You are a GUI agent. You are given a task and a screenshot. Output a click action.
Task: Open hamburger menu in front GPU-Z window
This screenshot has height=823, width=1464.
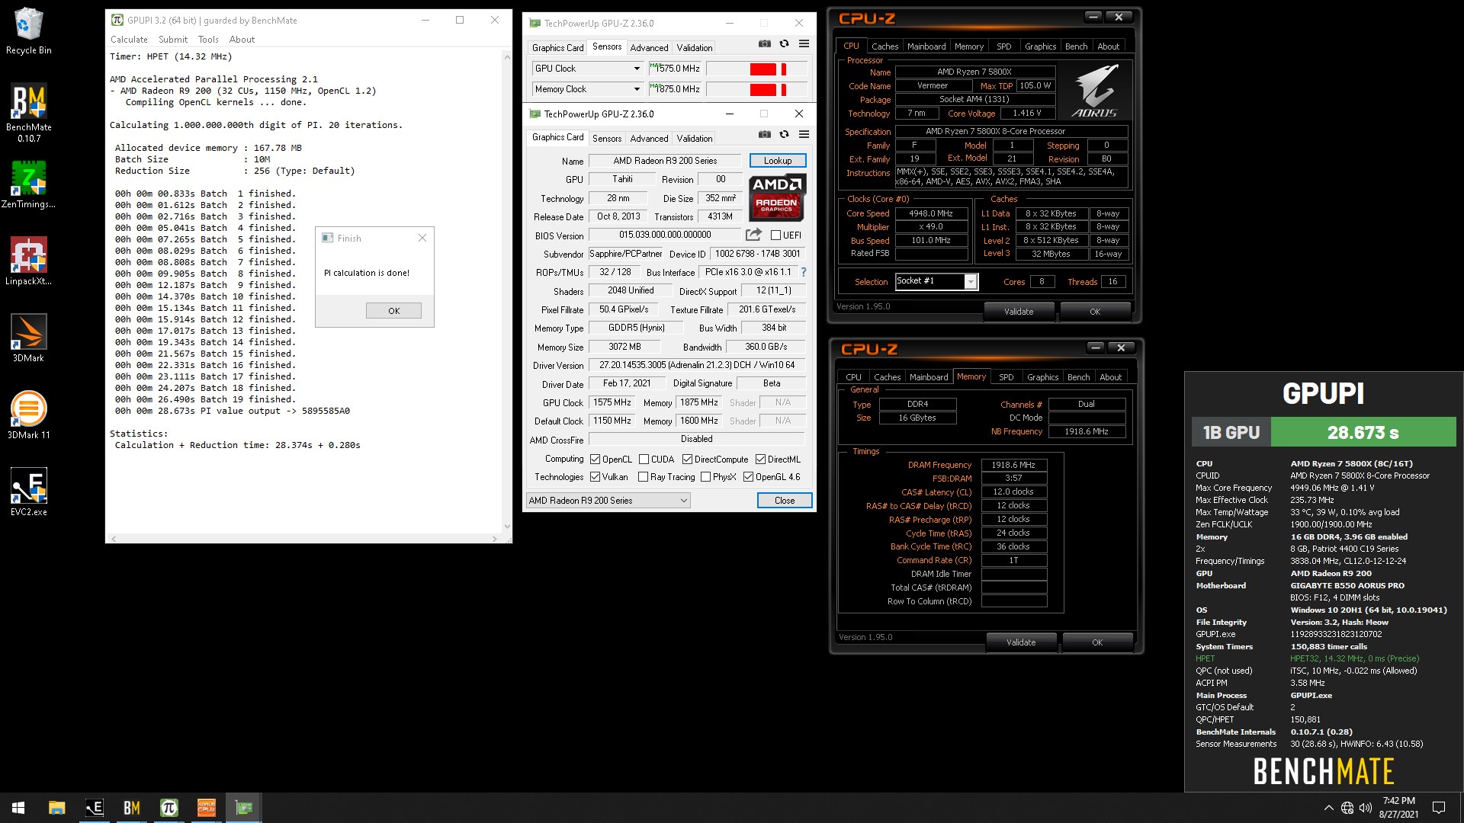pyautogui.click(x=804, y=134)
